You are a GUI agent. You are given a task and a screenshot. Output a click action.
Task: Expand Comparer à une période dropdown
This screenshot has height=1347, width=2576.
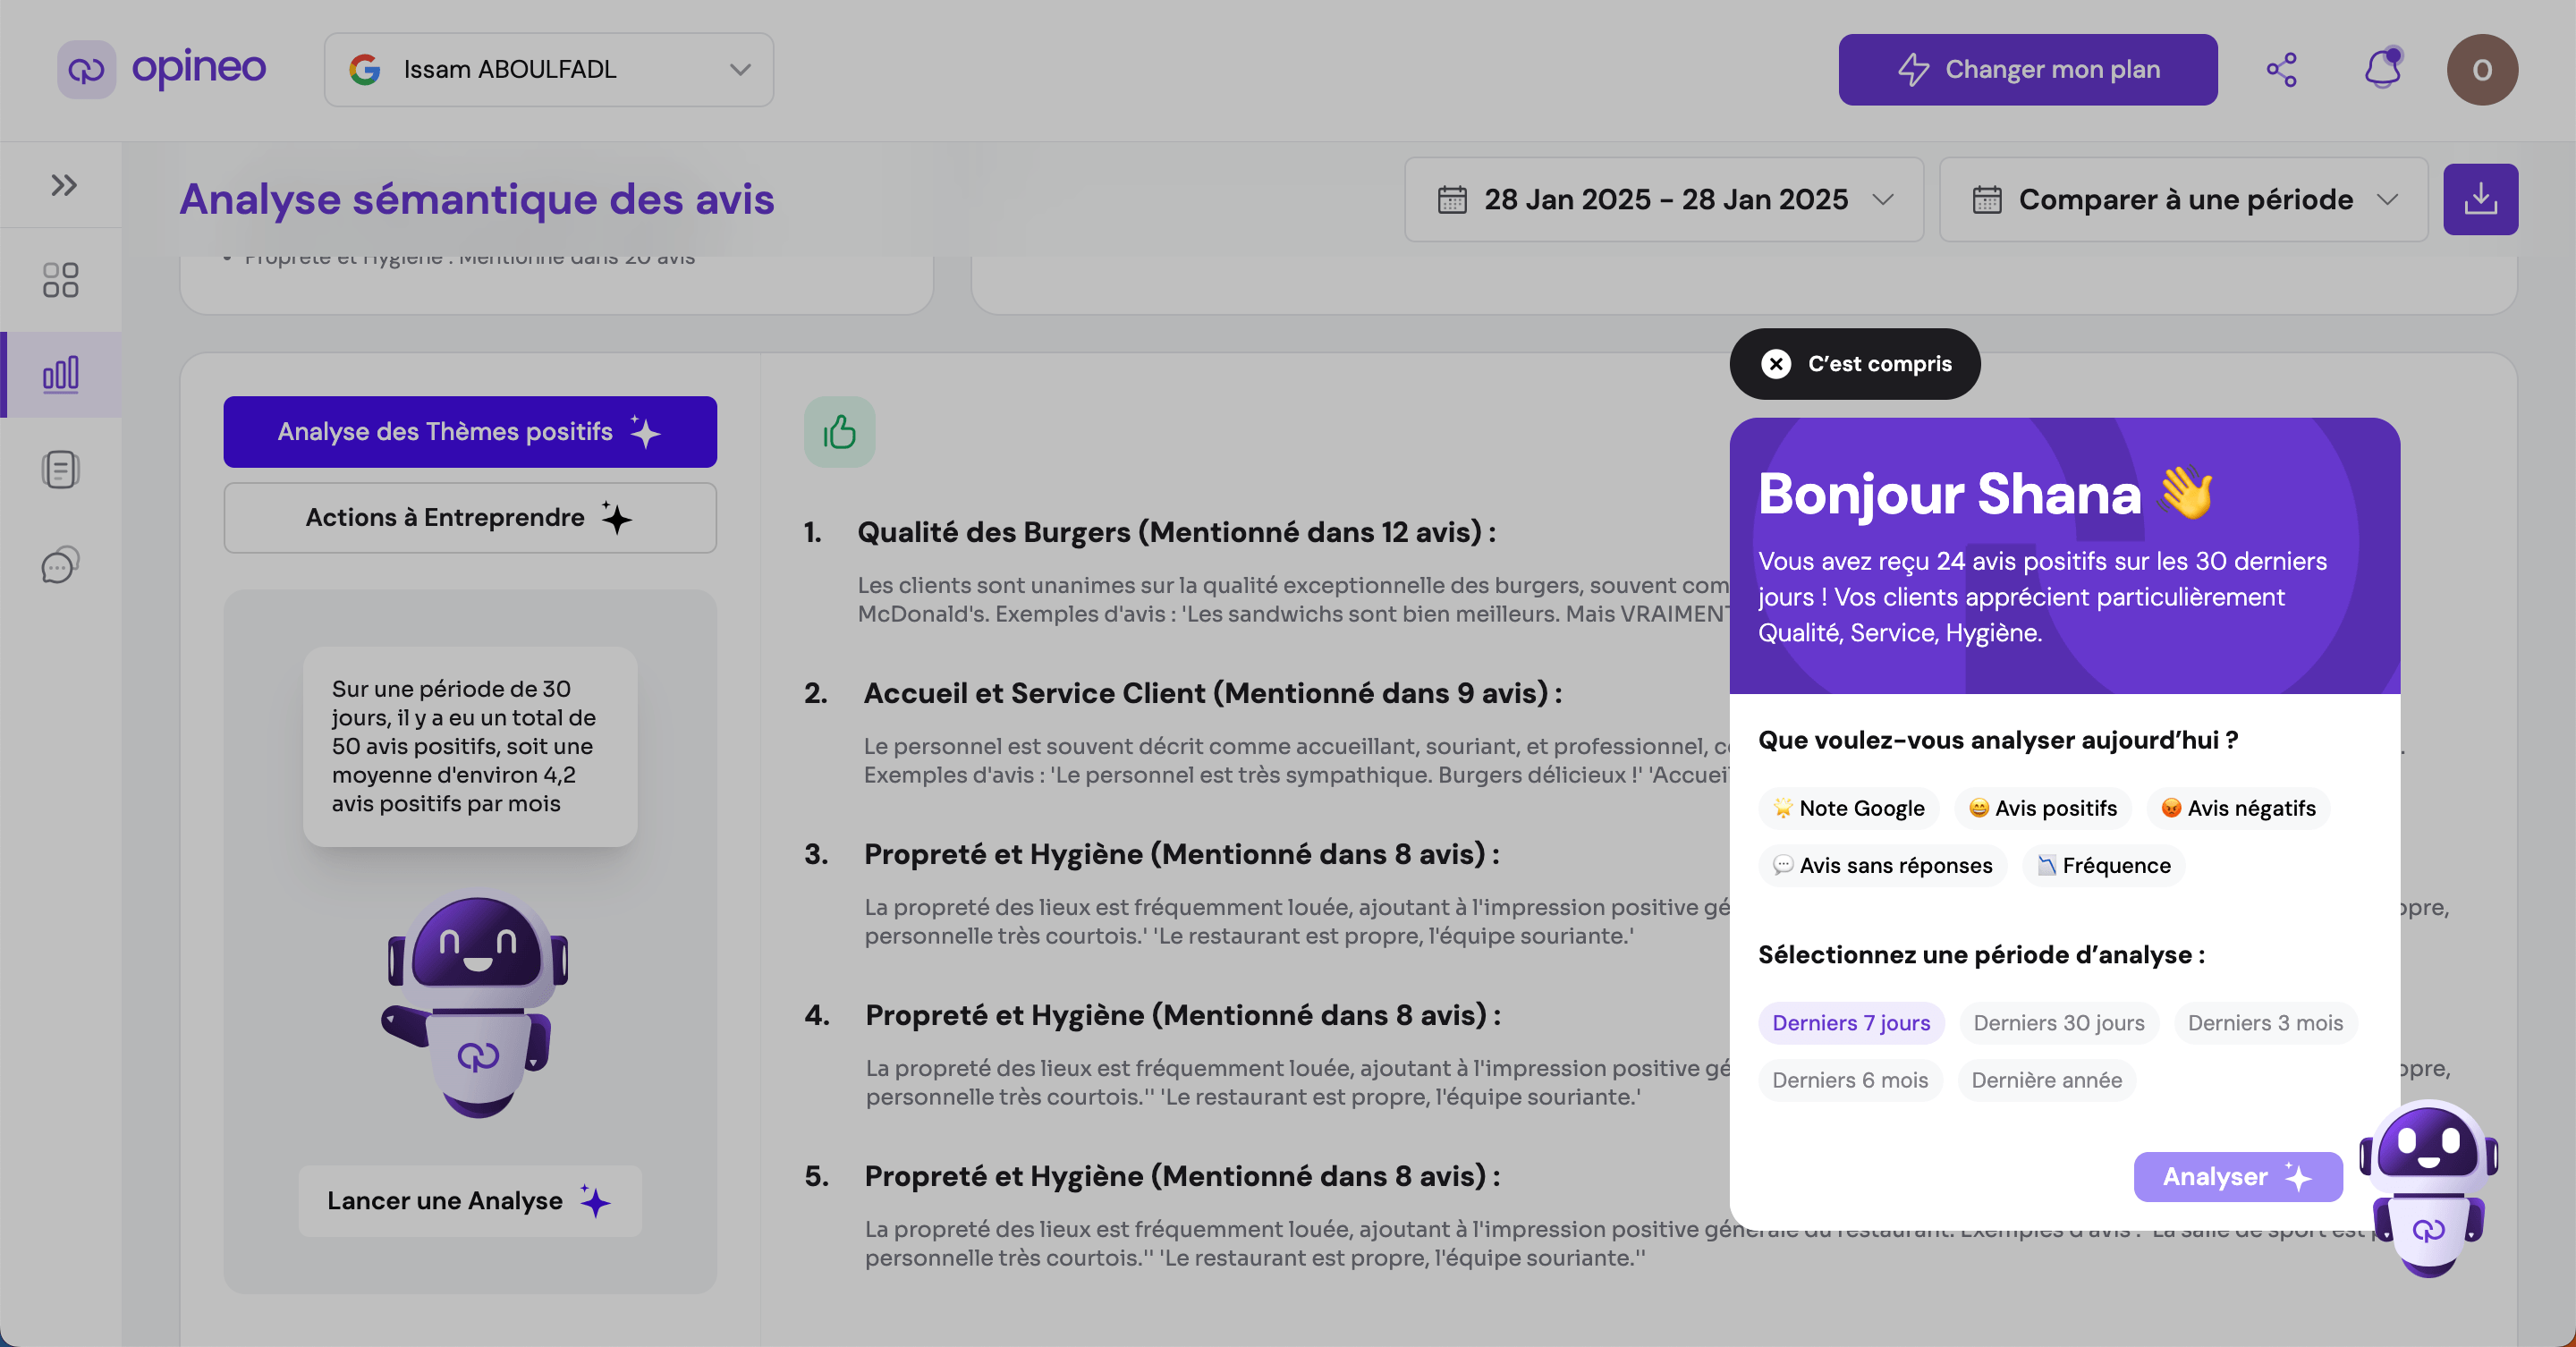2183,199
